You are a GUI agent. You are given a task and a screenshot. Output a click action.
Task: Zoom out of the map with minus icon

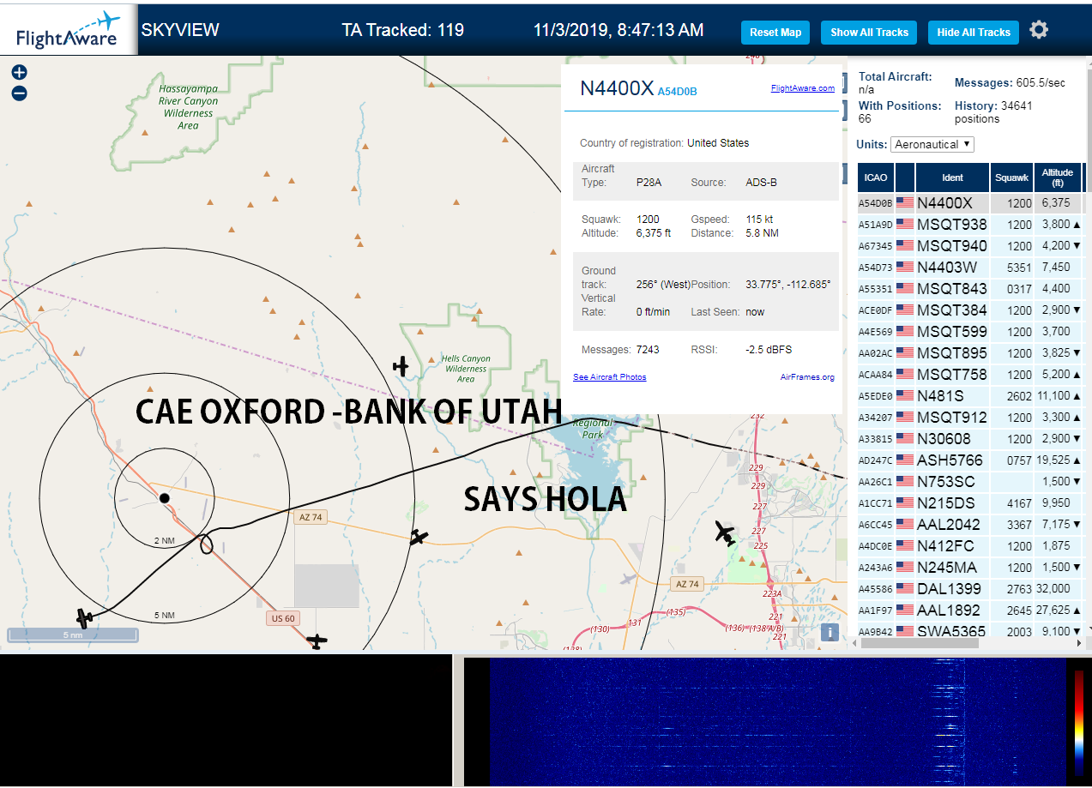pyautogui.click(x=20, y=93)
